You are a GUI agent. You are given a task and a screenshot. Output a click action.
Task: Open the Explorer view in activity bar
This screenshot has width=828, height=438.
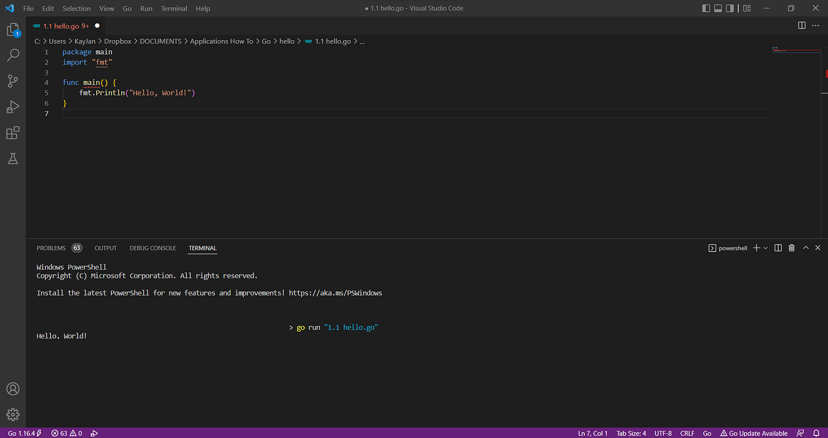[12, 30]
